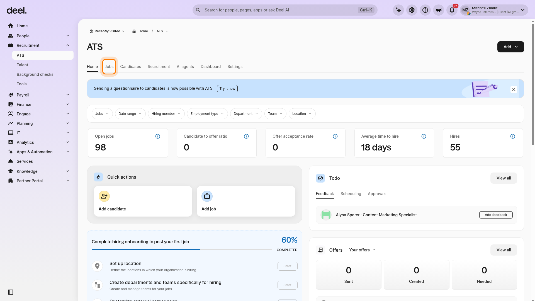Switch to the AI agents tab

coord(185,67)
